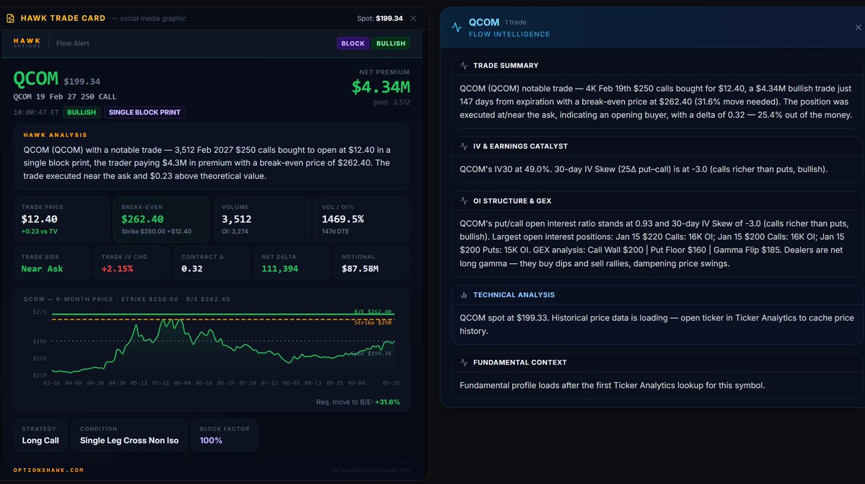The image size is (865, 484).
Task: Click the Net Premium $4.34M figure
Action: [x=381, y=87]
